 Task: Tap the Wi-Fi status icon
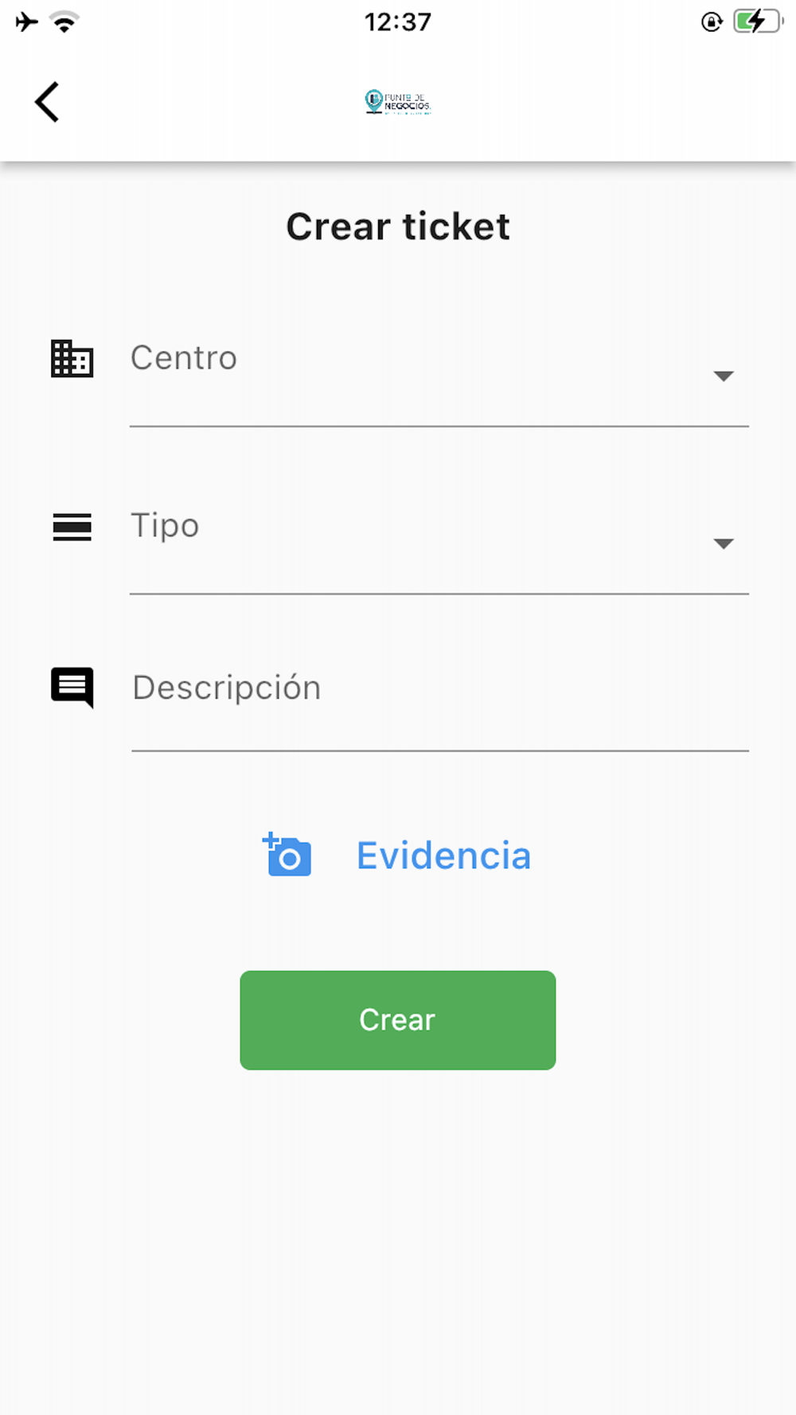coord(64,21)
